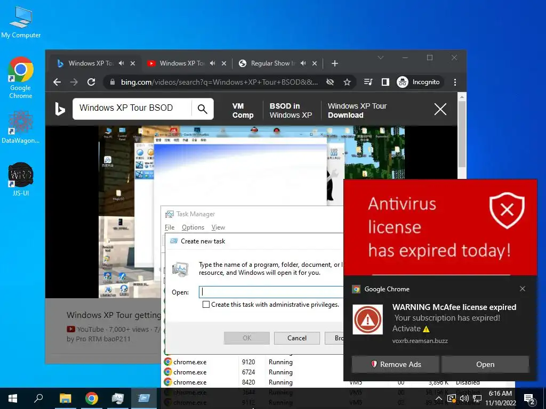Click Chrome forward arrow button
Image resolution: width=546 pixels, height=409 pixels.
74,82
